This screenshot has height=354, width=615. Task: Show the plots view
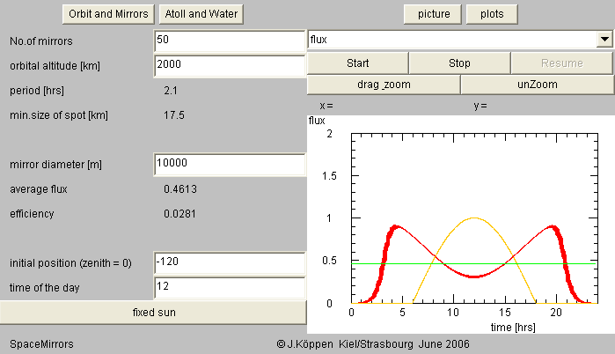[x=492, y=14]
